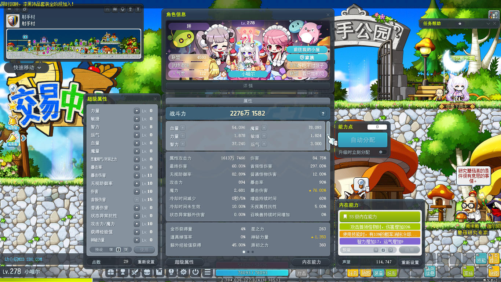This screenshot has width=501, height=282.
Task: Open the 装备 shortcut in the bottom bar
Action: (379, 273)
